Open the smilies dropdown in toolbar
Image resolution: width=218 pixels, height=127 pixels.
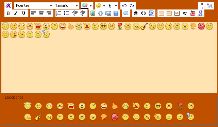pos(104,6)
